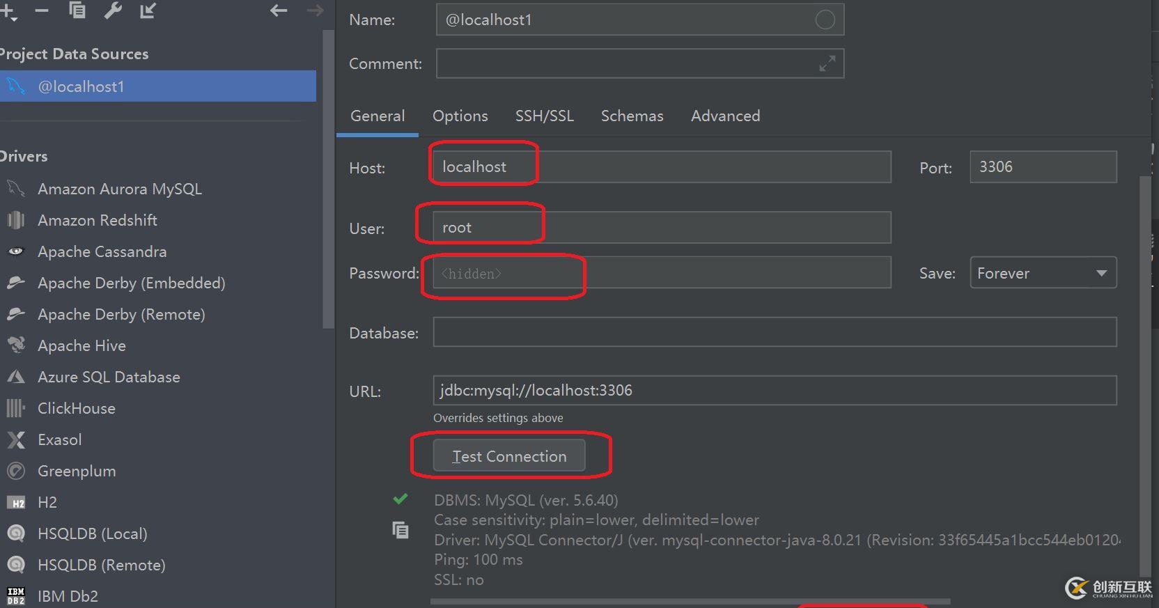The image size is (1159, 608).
Task: Click Test Connection button
Action: coord(509,455)
